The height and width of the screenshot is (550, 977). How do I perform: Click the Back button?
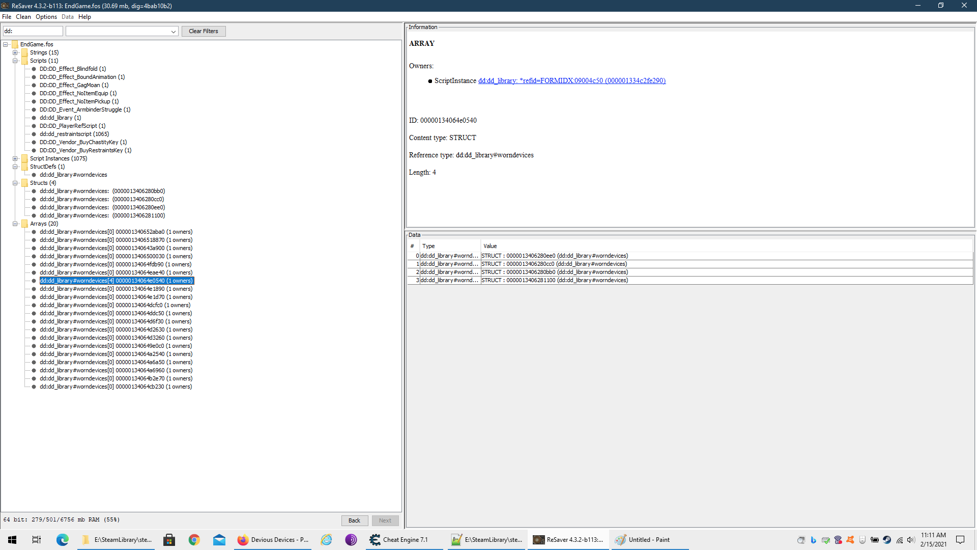click(354, 520)
